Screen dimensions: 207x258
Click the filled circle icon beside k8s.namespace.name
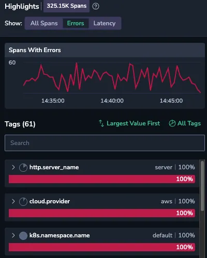[x=23, y=236]
